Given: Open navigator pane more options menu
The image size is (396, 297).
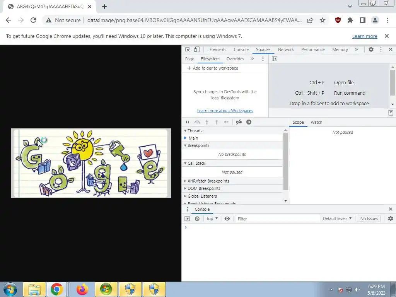Looking at the screenshot, I should pos(263,59).
